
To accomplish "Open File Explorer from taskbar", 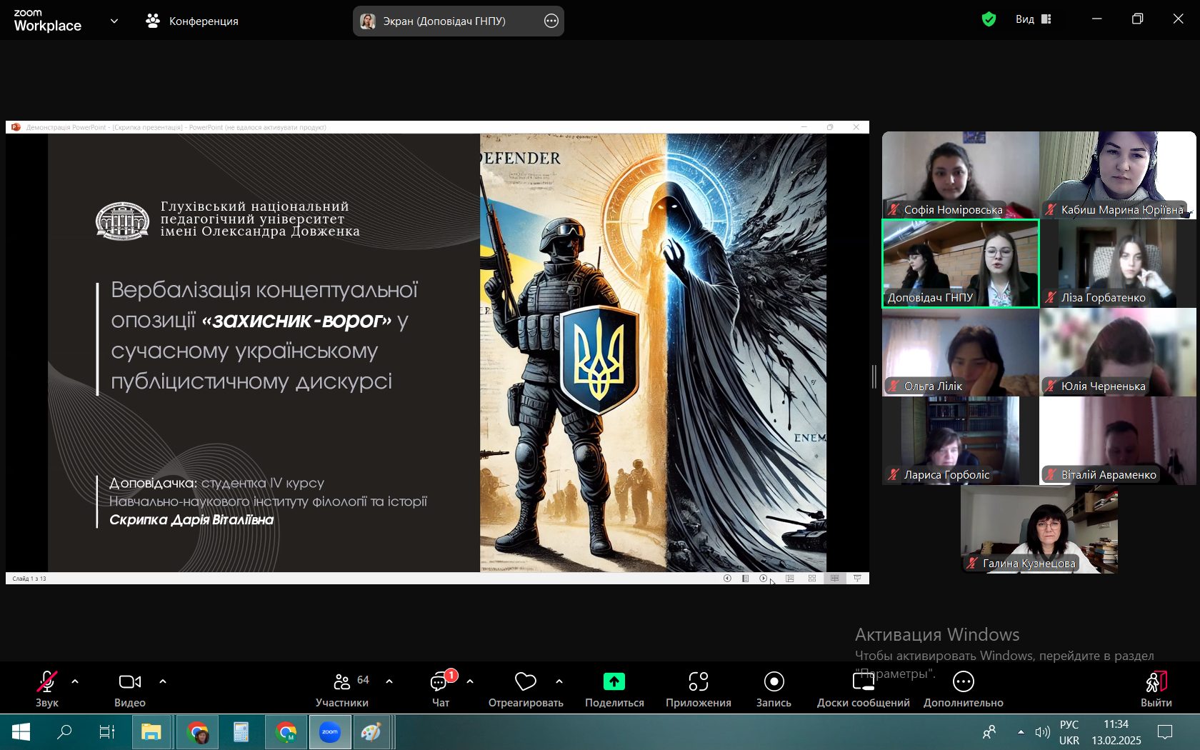I will click(151, 732).
